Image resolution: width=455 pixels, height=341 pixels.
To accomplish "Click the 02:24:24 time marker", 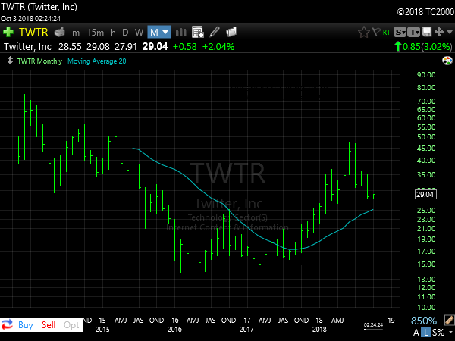I will click(373, 325).
